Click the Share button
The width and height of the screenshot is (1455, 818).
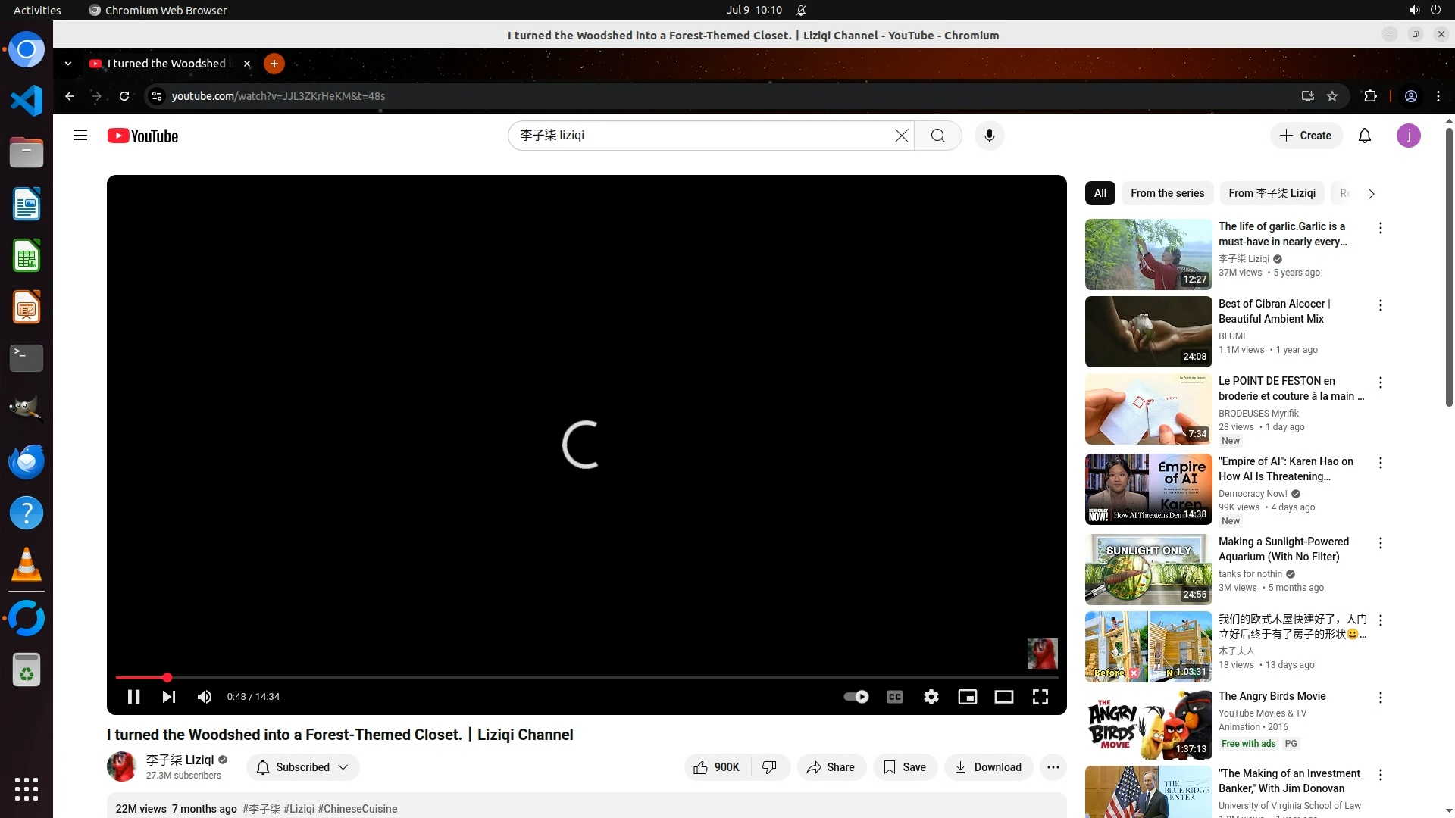click(x=831, y=767)
